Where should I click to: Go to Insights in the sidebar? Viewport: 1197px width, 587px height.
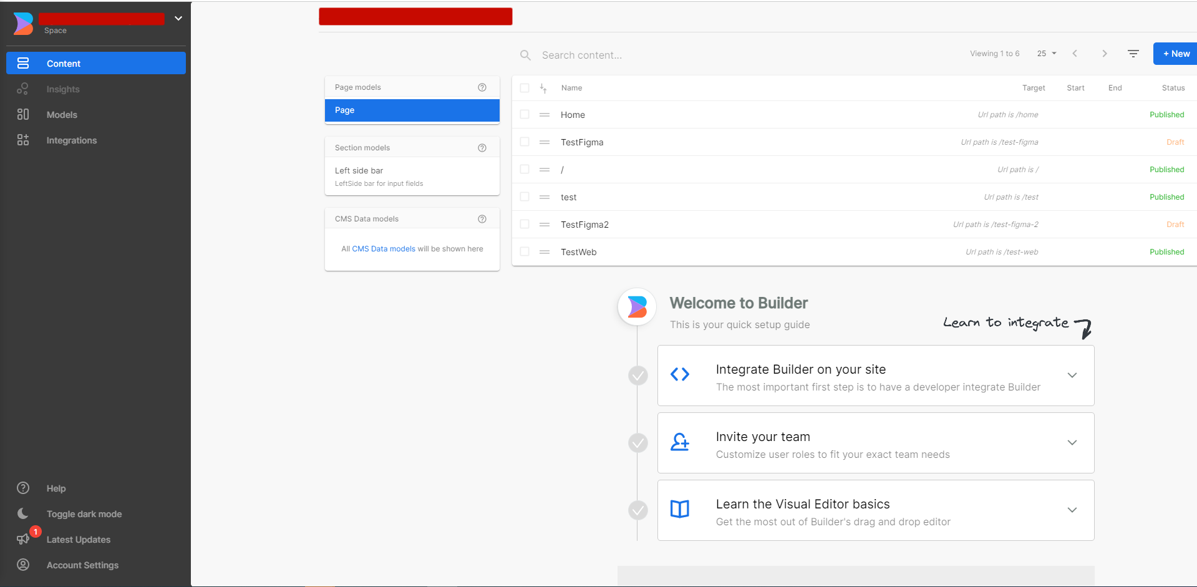click(x=63, y=89)
